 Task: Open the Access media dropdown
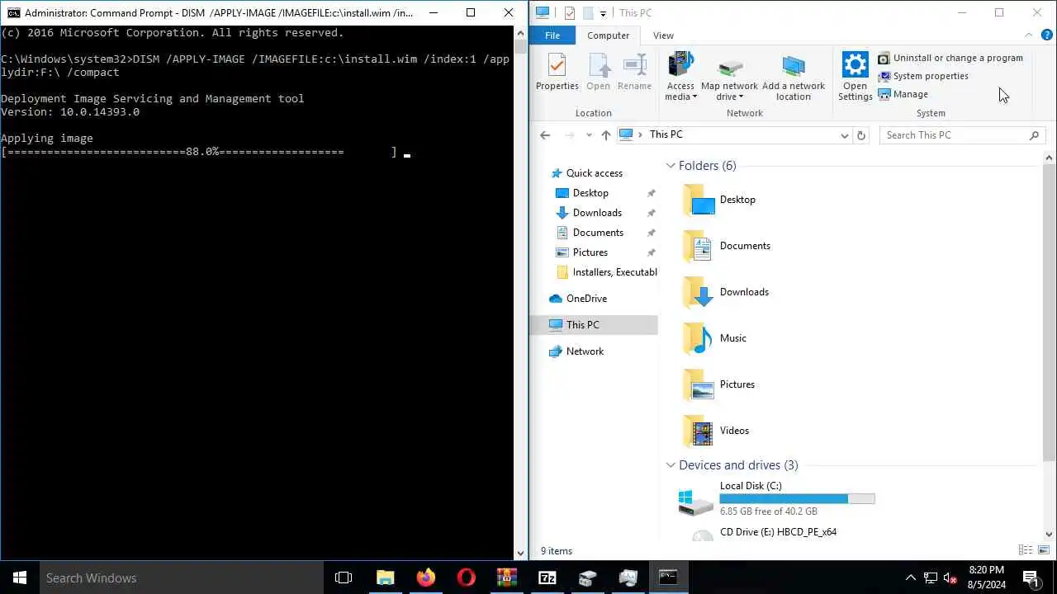[680, 78]
